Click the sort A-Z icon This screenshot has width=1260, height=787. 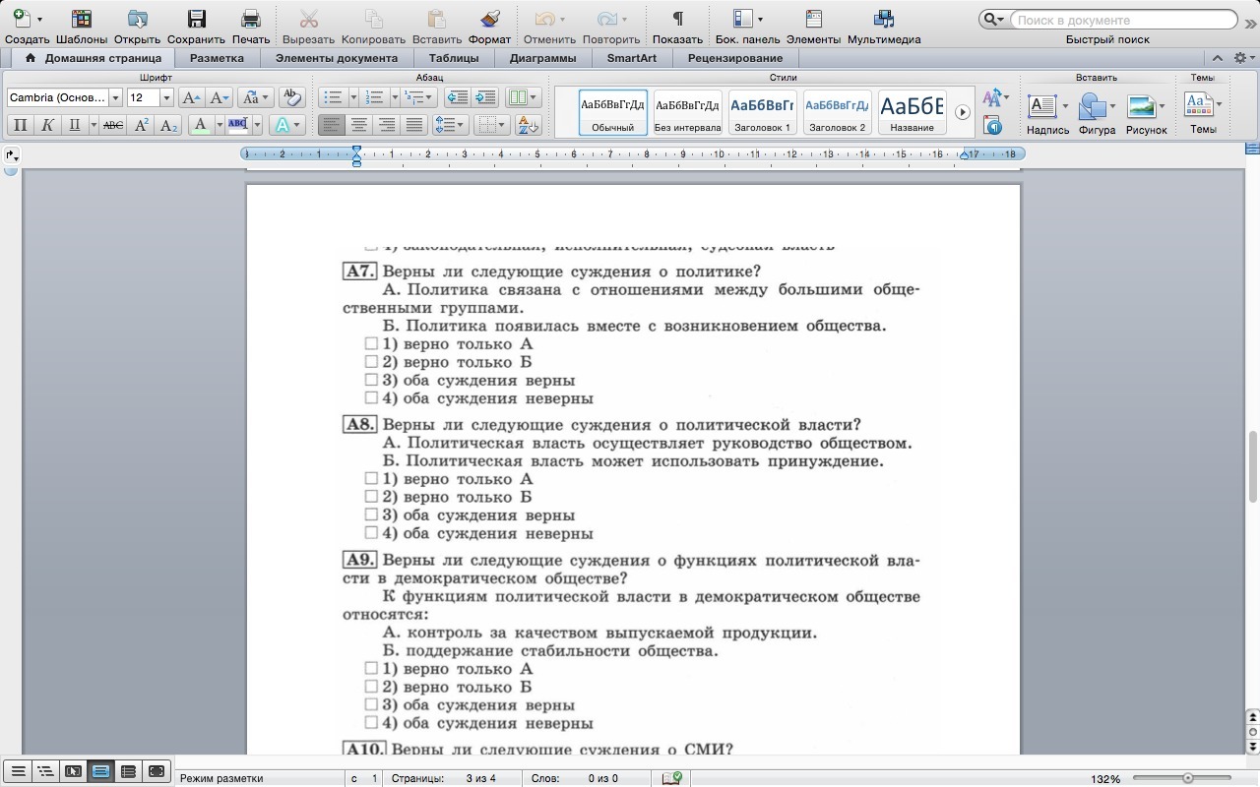point(528,125)
